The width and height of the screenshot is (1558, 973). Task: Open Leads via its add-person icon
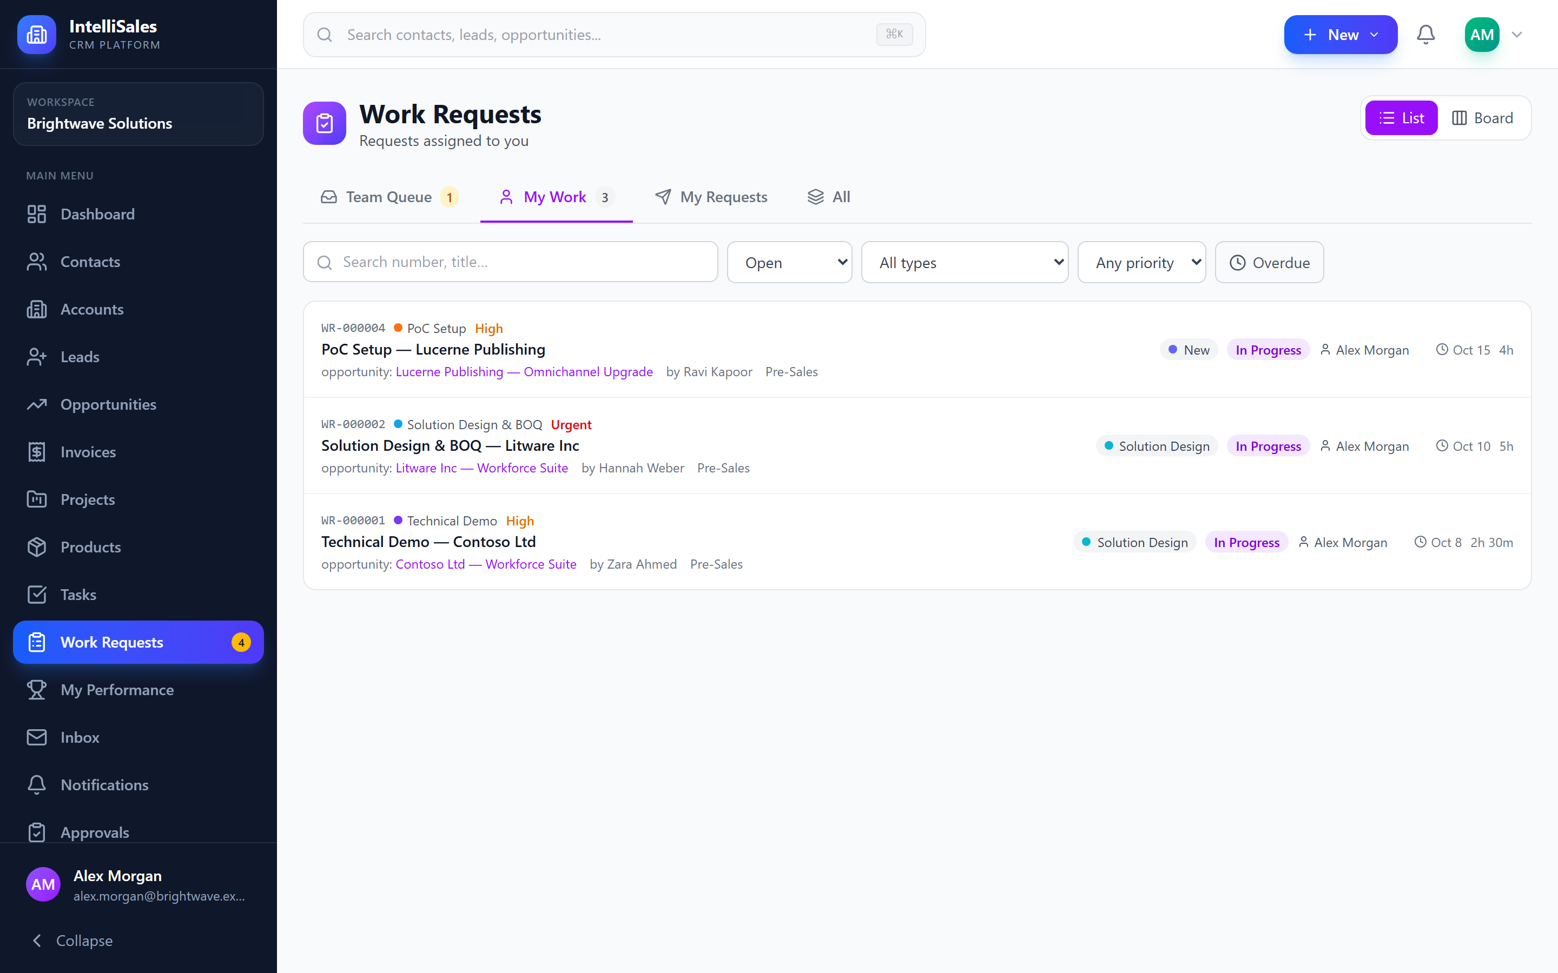tap(37, 357)
